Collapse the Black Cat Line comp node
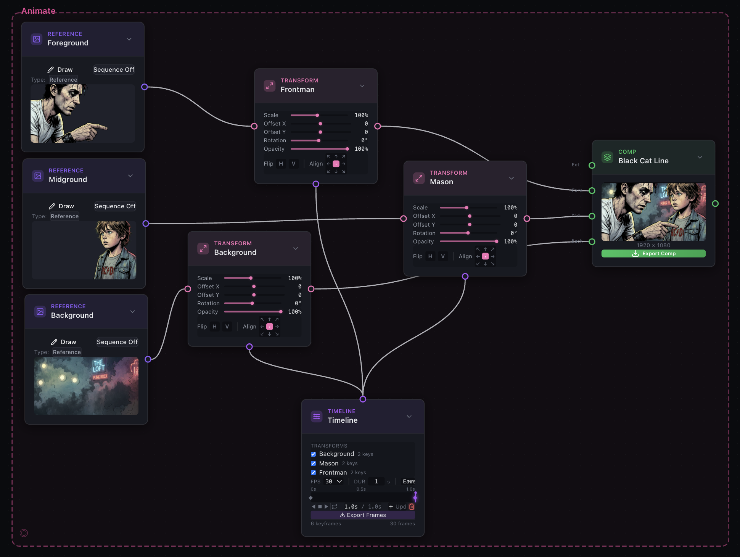 click(700, 157)
